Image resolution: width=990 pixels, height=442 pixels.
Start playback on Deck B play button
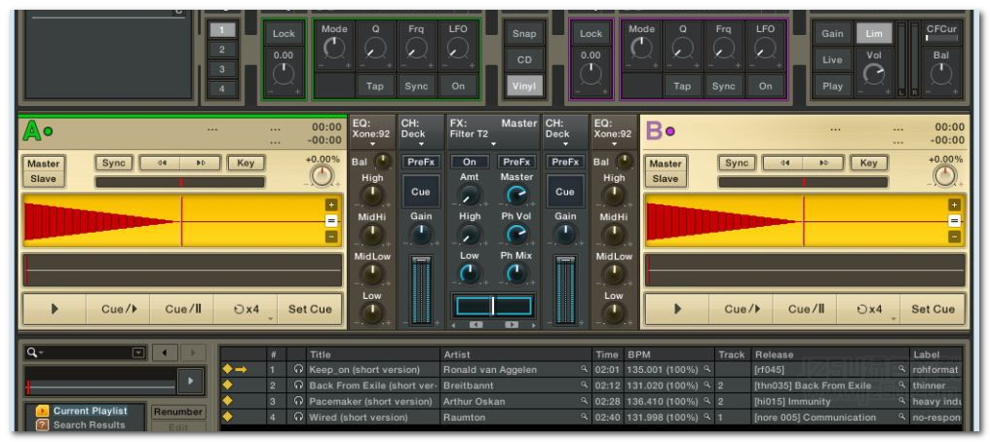(677, 309)
